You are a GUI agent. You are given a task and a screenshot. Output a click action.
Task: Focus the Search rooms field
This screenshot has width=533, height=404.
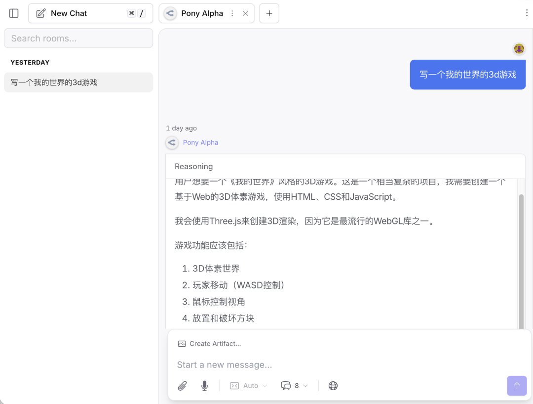point(78,38)
